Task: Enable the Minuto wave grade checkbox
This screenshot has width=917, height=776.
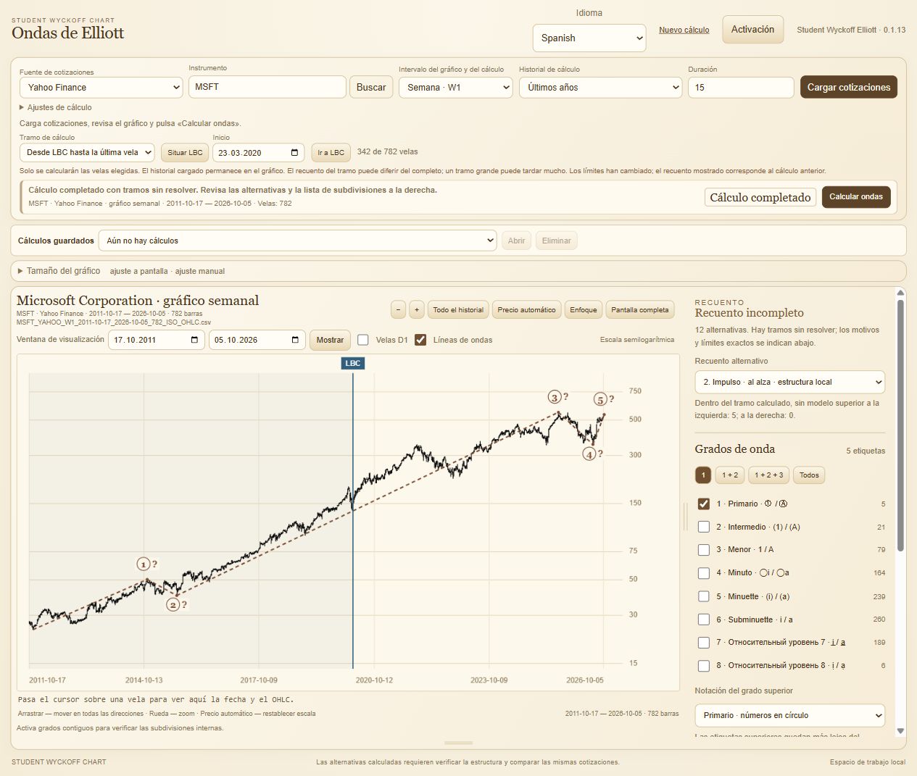Action: [703, 573]
